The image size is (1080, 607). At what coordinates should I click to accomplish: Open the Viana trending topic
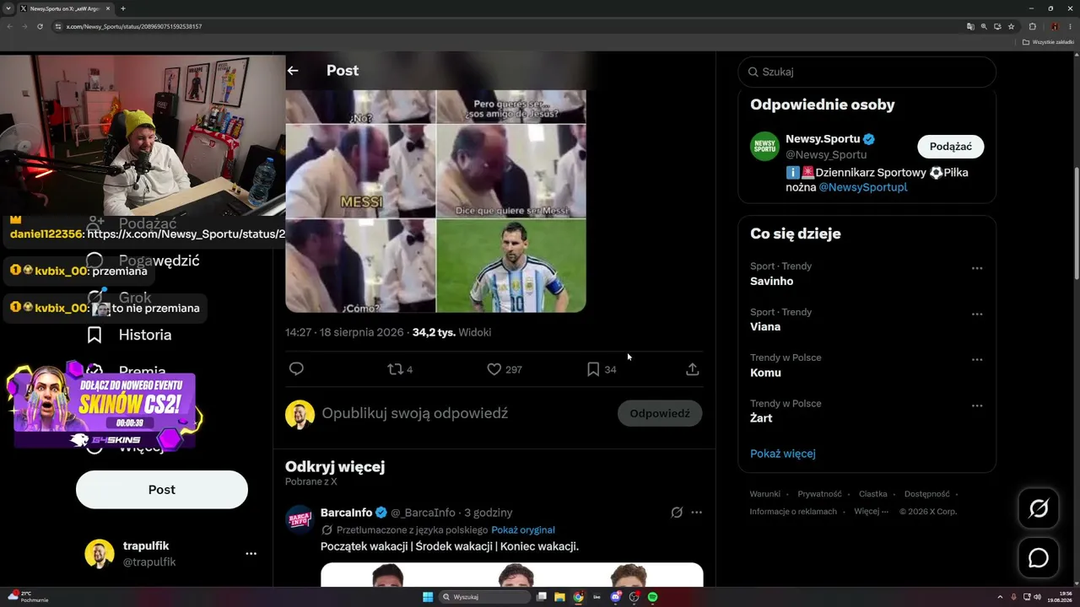pos(765,327)
